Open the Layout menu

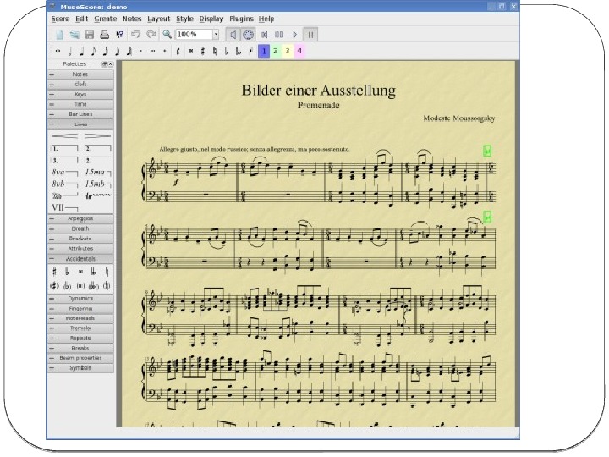click(158, 19)
